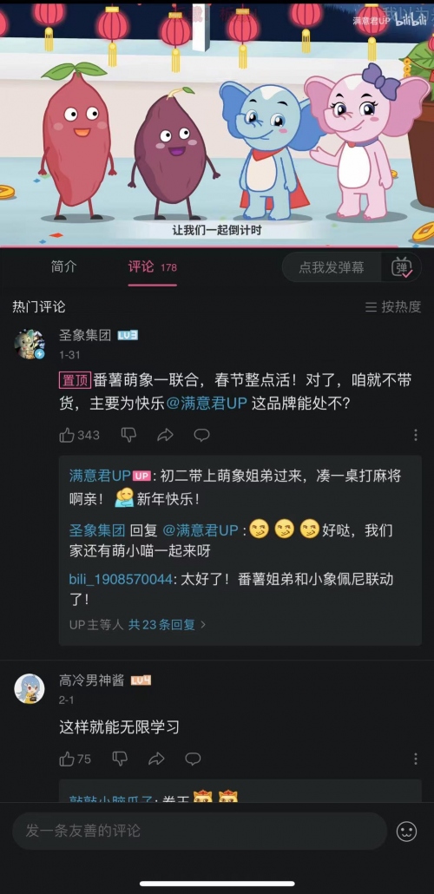Dislike the 圣象集团 comment
The width and height of the screenshot is (434, 894).
point(128,435)
